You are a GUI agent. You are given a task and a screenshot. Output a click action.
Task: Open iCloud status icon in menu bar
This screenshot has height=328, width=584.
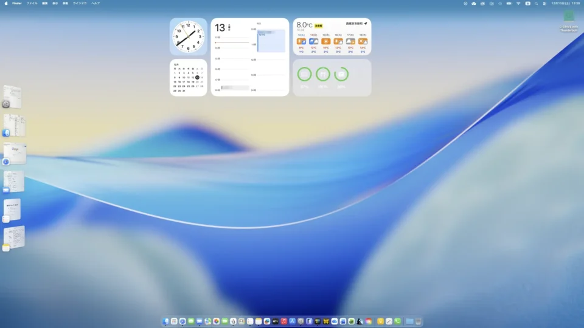point(474,4)
